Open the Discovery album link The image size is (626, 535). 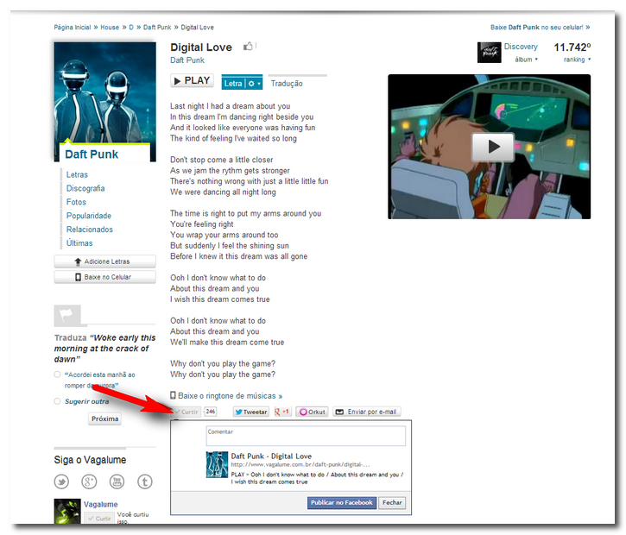point(521,47)
